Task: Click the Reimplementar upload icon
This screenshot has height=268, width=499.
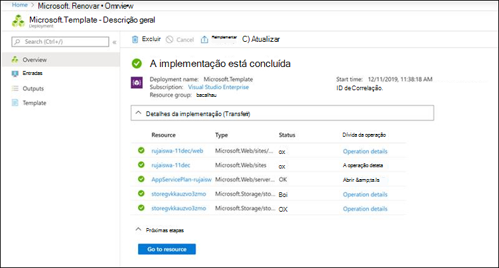Action: click(x=204, y=39)
